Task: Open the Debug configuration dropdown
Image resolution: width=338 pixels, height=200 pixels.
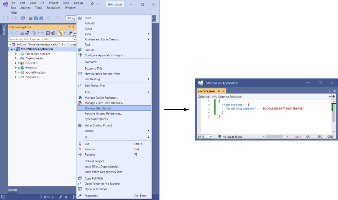Action: 71,18
